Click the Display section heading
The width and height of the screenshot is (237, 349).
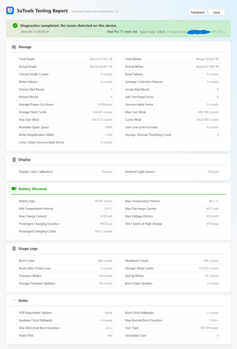[25, 160]
